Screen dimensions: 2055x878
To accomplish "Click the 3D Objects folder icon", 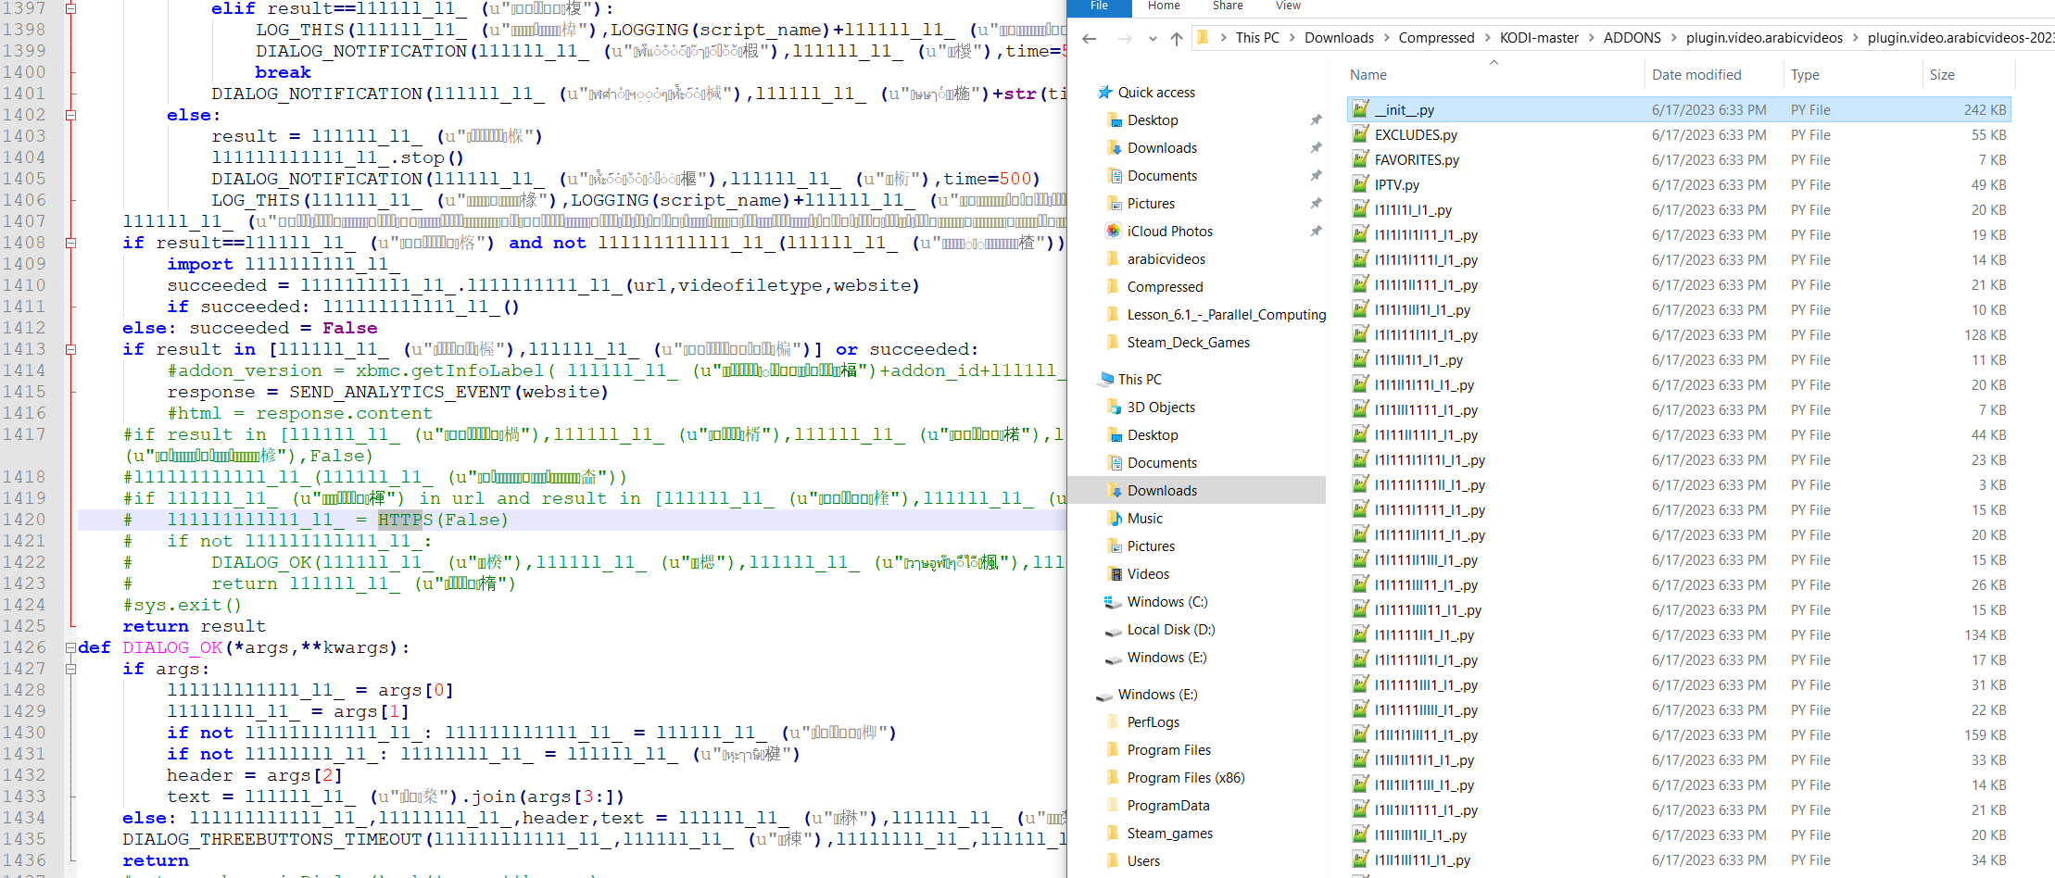I will (1115, 408).
